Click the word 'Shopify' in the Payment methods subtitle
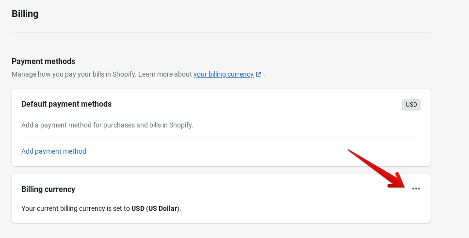The height and width of the screenshot is (238, 469). (124, 75)
